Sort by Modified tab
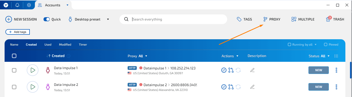Image resolution: width=352 pixels, height=97 pixels. 65,45
